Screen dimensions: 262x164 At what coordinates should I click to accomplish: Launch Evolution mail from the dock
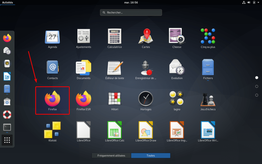point(7,51)
